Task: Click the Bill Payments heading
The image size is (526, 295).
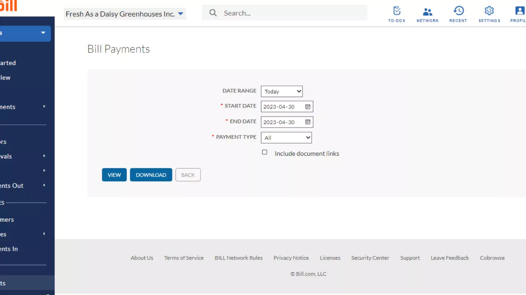Action: tap(119, 49)
